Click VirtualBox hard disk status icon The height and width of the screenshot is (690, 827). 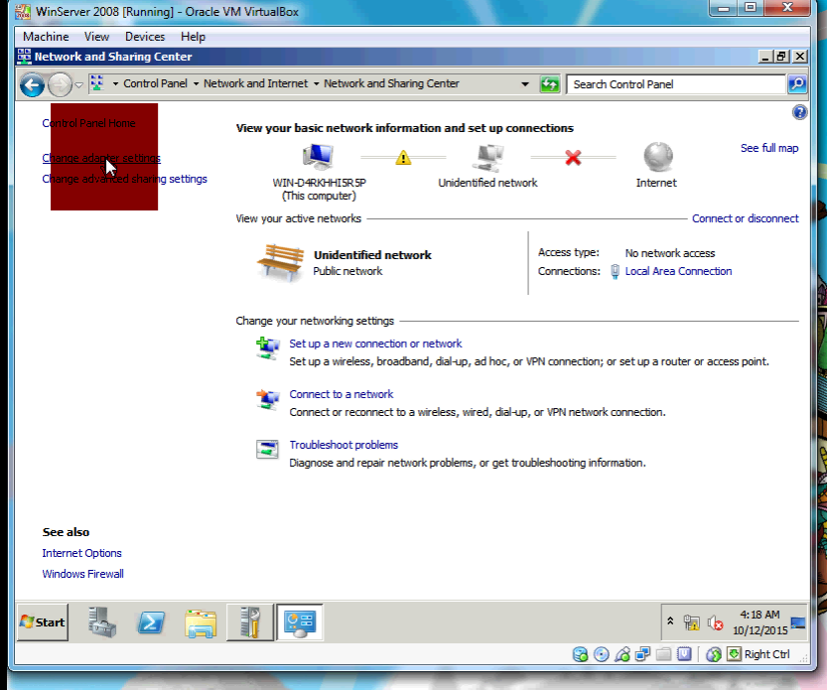pyautogui.click(x=580, y=654)
